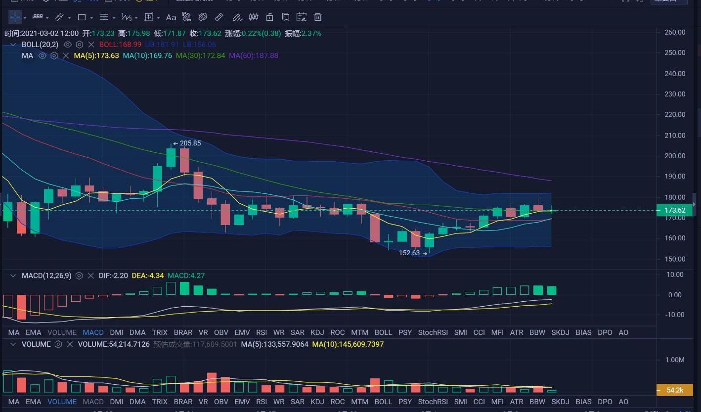Viewport: 701px width, 412px height.
Task: Select the ruler measurement tool
Action: pos(219,17)
